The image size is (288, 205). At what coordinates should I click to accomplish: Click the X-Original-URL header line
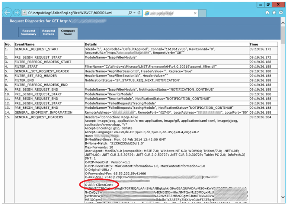pos(98,170)
